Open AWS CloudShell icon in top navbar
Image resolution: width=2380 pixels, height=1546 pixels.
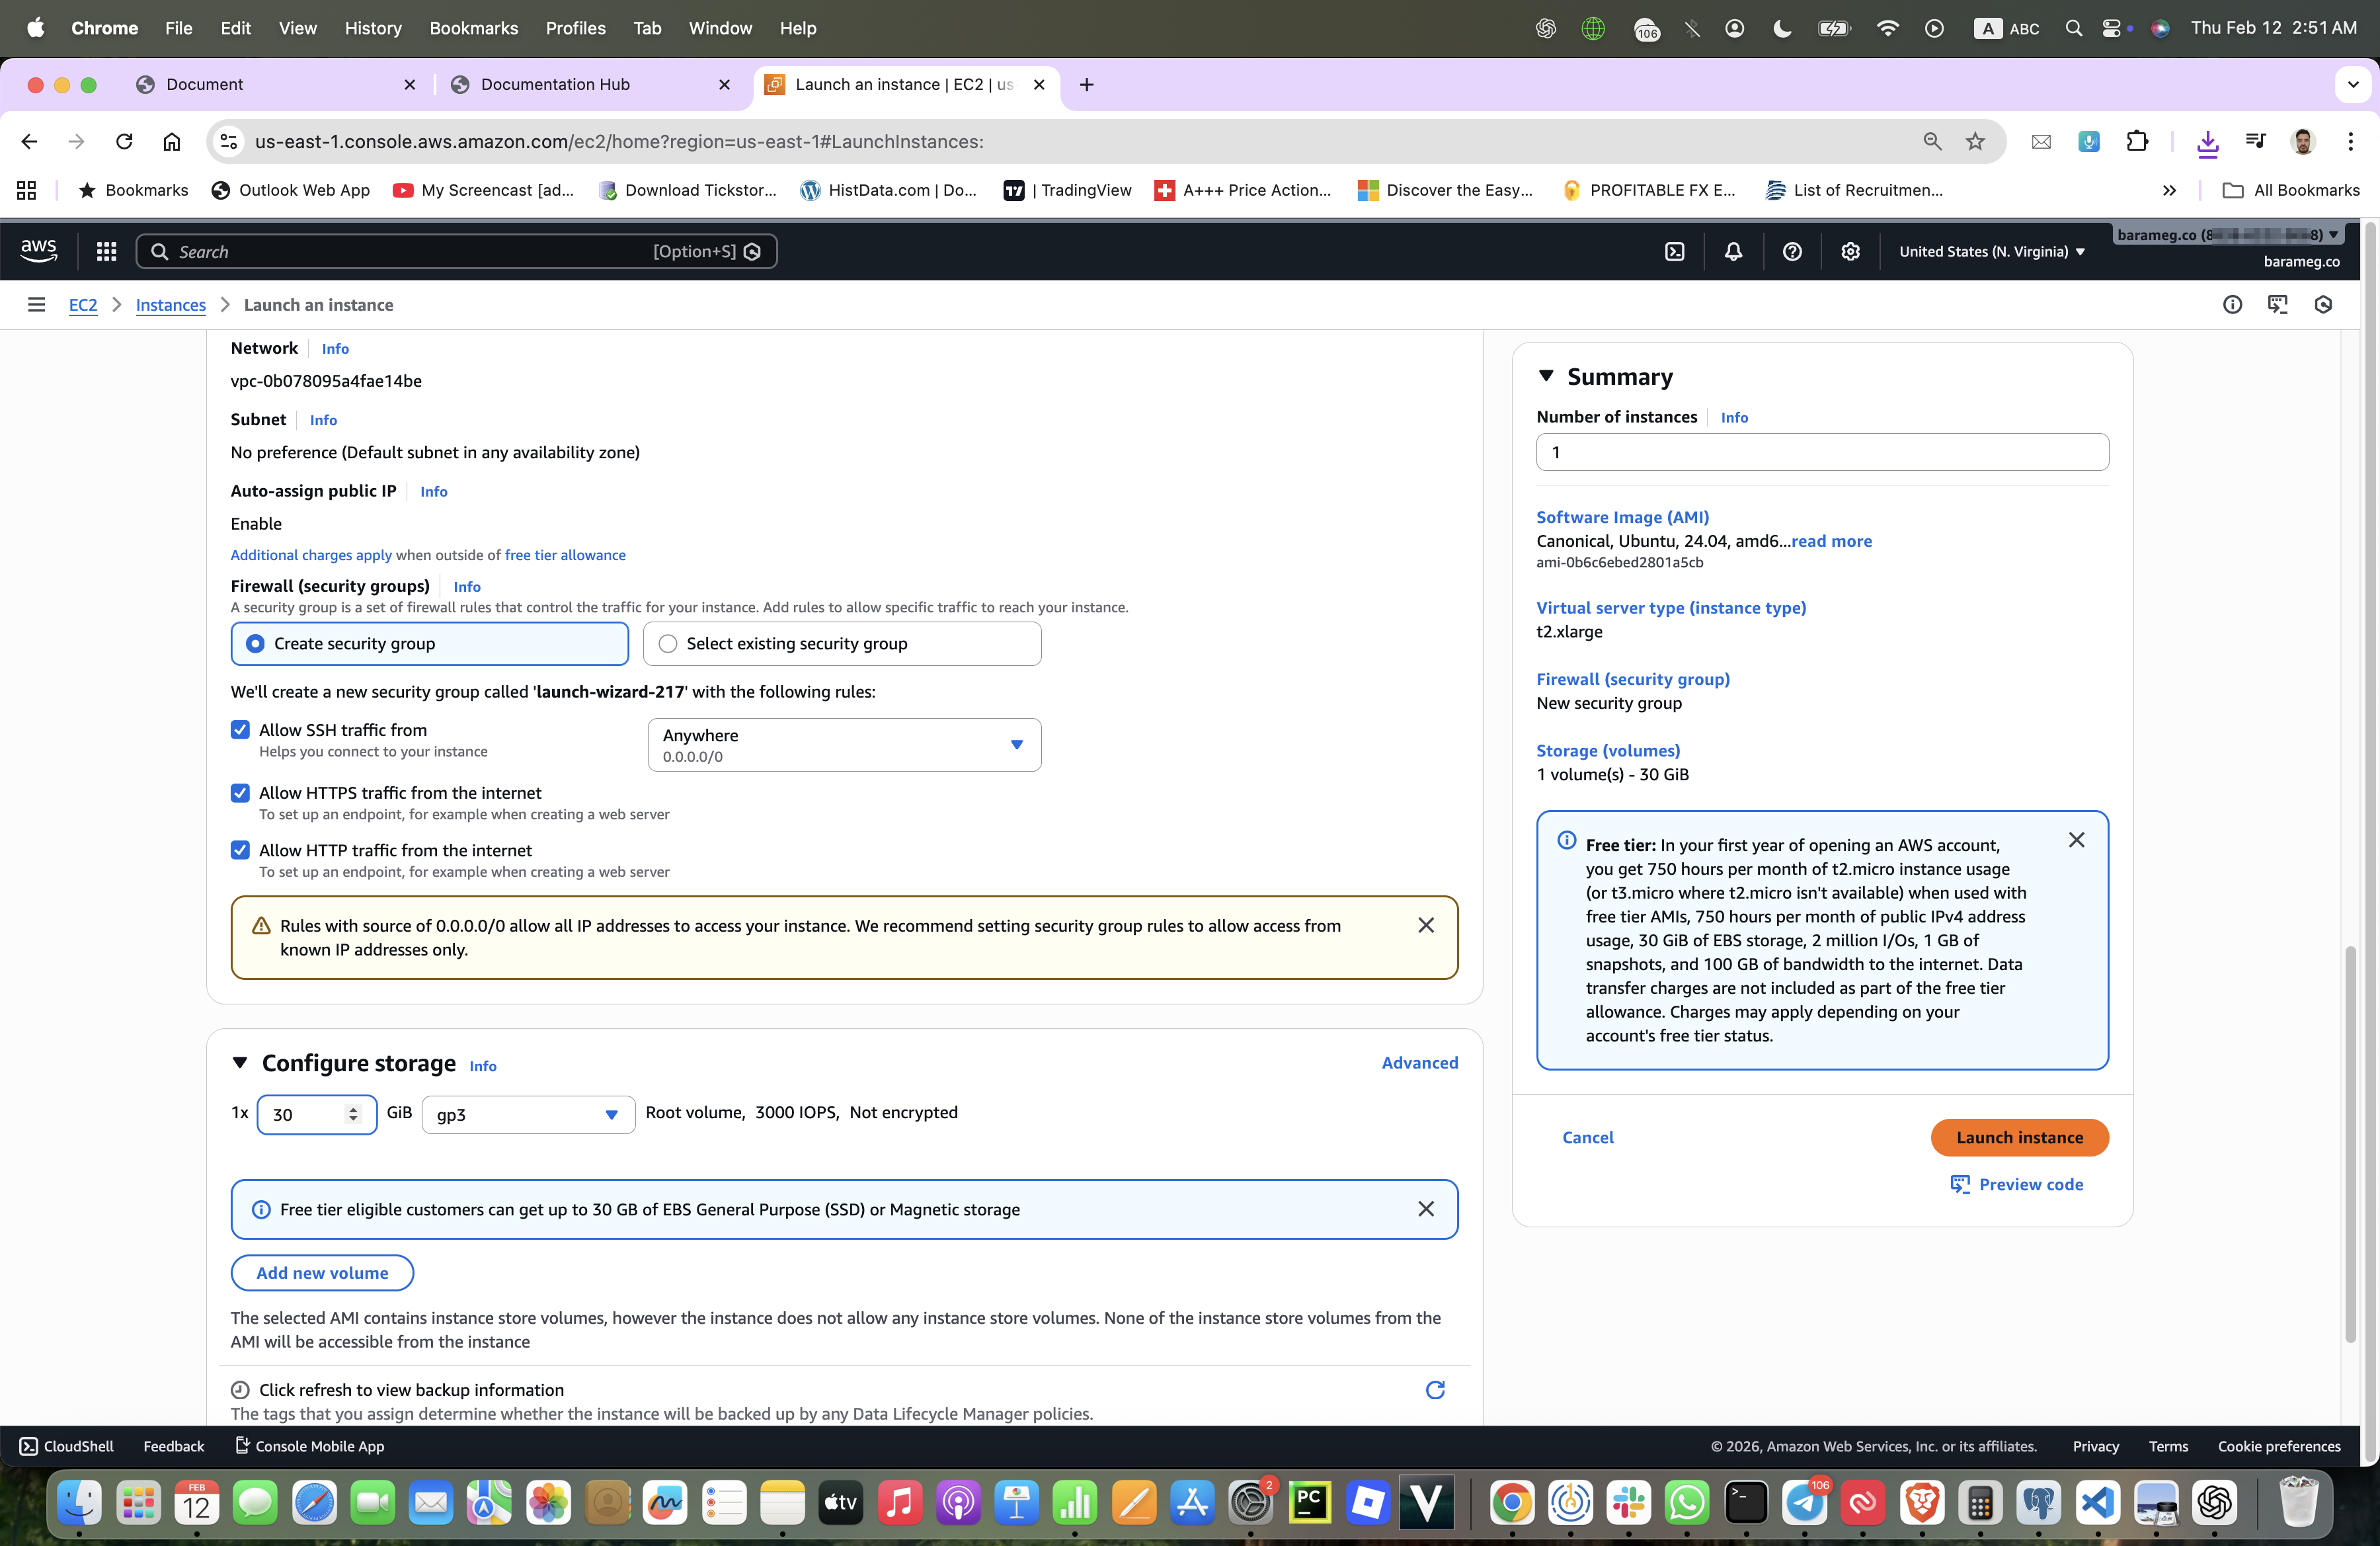(1675, 252)
